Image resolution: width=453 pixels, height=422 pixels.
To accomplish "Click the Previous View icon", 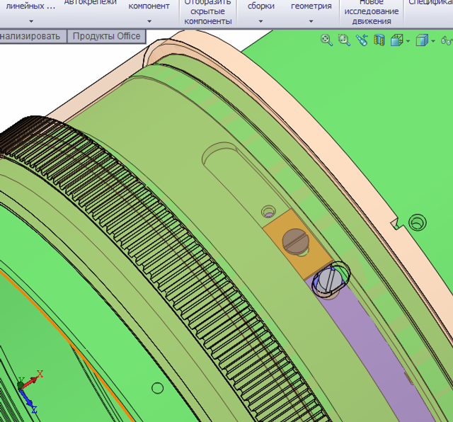I will click(x=362, y=40).
